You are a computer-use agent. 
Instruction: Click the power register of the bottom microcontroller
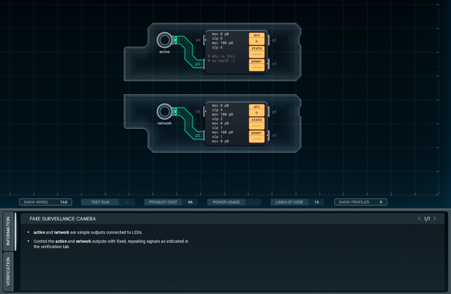coord(256,136)
